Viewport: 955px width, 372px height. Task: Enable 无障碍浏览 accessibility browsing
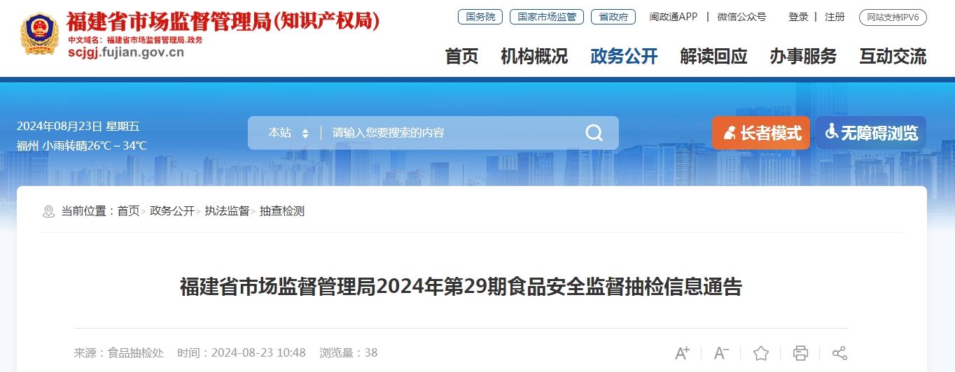tap(871, 133)
